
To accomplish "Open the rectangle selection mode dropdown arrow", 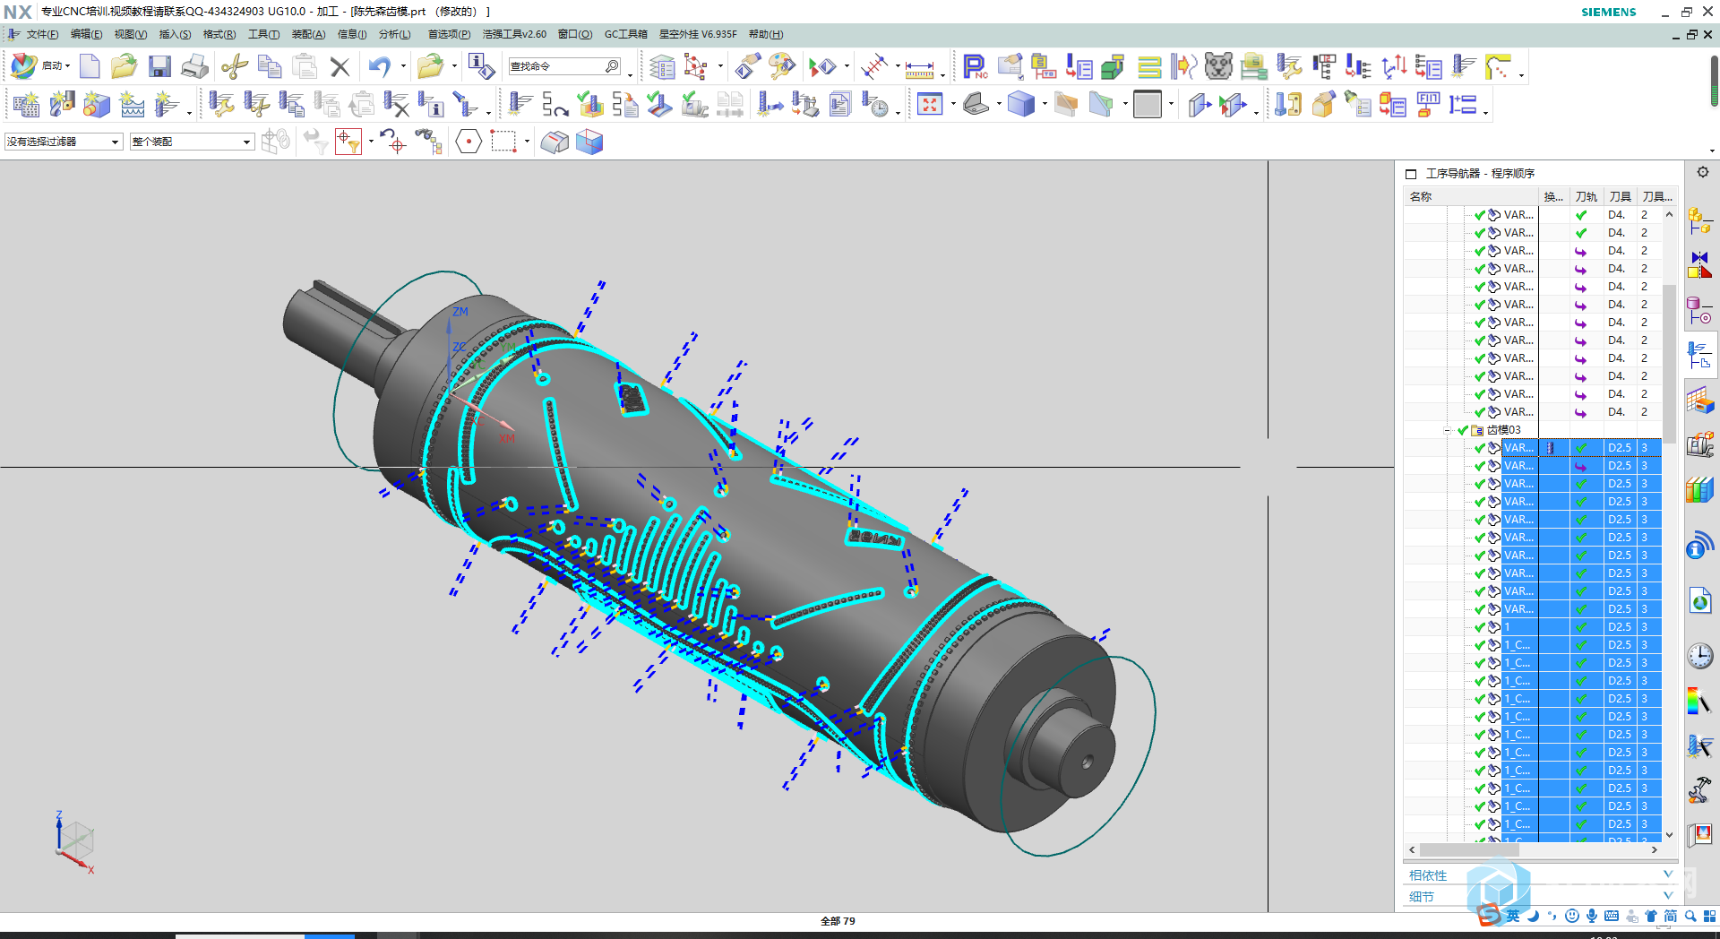I will (527, 142).
